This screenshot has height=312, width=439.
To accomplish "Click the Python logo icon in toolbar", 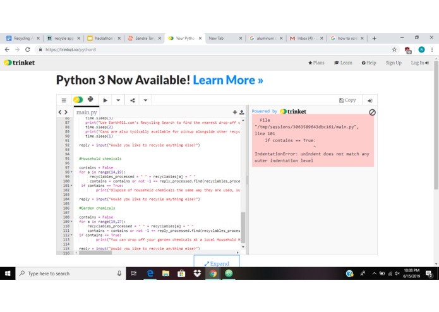I will 90,99.
